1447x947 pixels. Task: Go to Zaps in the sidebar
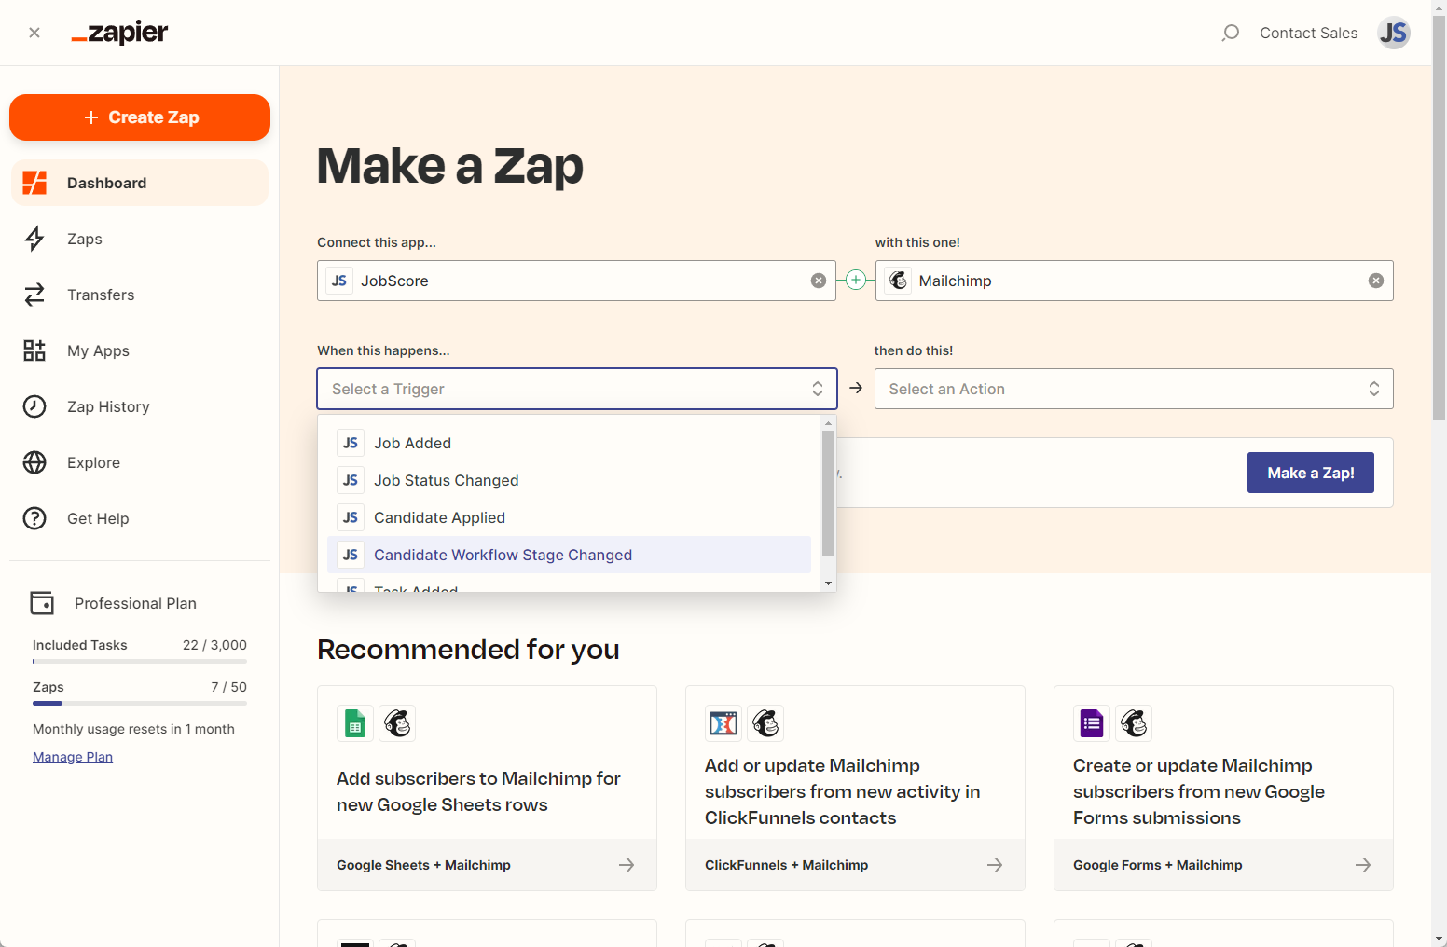[140, 239]
